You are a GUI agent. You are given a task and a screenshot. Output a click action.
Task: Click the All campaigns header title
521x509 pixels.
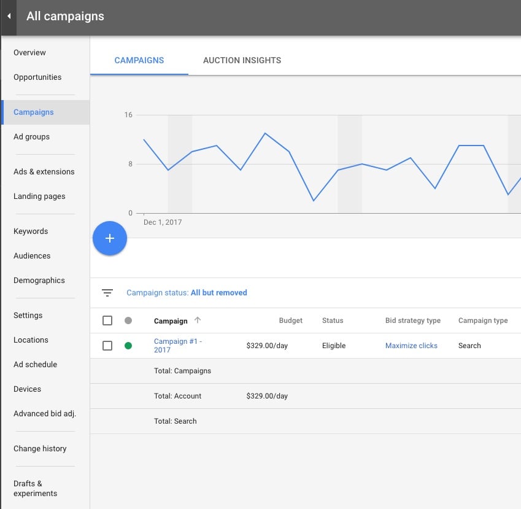65,16
